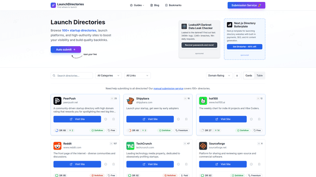This screenshot has width=316, height=177.
Task: Click the Freemium tag on Shipybara
Action: [x=182, y=130]
